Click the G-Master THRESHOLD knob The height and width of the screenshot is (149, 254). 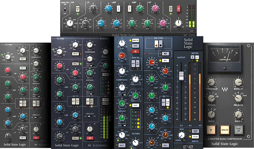click(211, 82)
